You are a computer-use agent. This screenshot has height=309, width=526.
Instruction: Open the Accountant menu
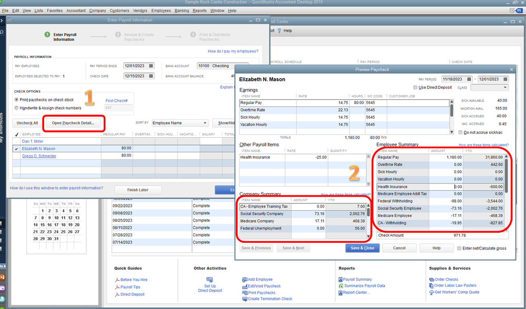pos(76,11)
